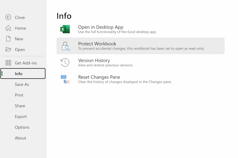Open the Options menu entry
Screen dimensions: 238x158
[22, 127]
